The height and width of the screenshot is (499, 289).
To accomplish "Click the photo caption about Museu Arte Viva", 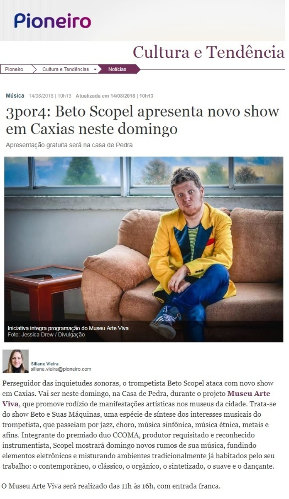I will (x=68, y=328).
